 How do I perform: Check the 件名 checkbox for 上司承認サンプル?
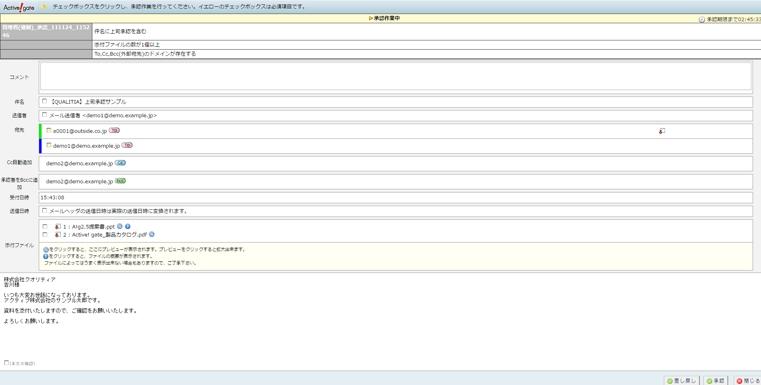(x=44, y=101)
